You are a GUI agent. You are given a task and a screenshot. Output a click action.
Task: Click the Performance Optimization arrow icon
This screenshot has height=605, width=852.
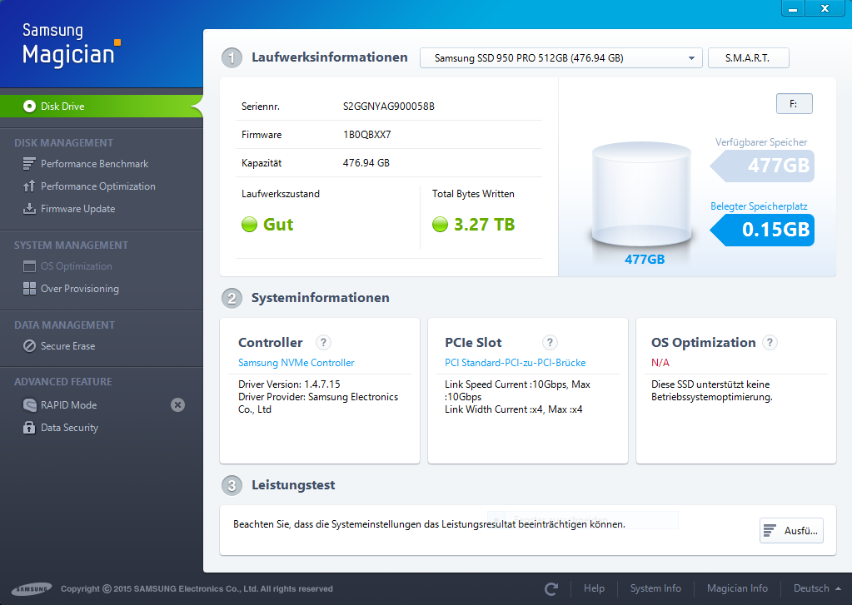tap(29, 186)
